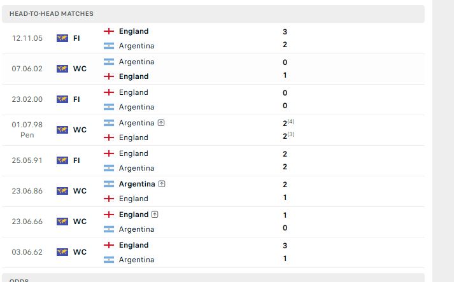
Task: Open Argentina team from the 23.02.00 match
Action: coord(137,107)
